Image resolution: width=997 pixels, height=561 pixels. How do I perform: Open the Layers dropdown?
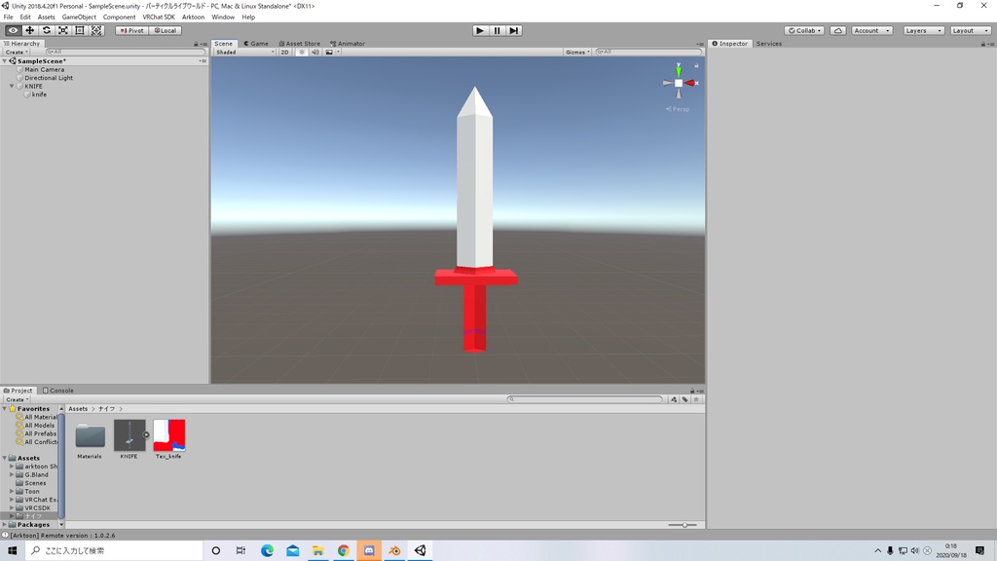click(923, 30)
